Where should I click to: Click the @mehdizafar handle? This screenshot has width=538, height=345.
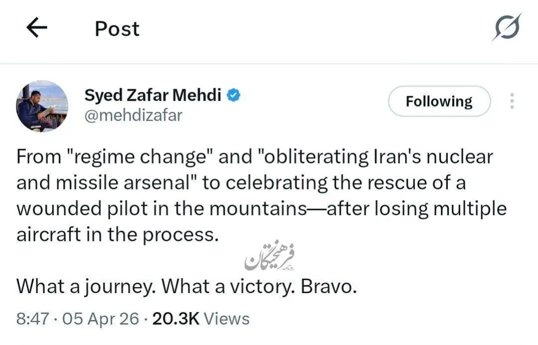(134, 115)
